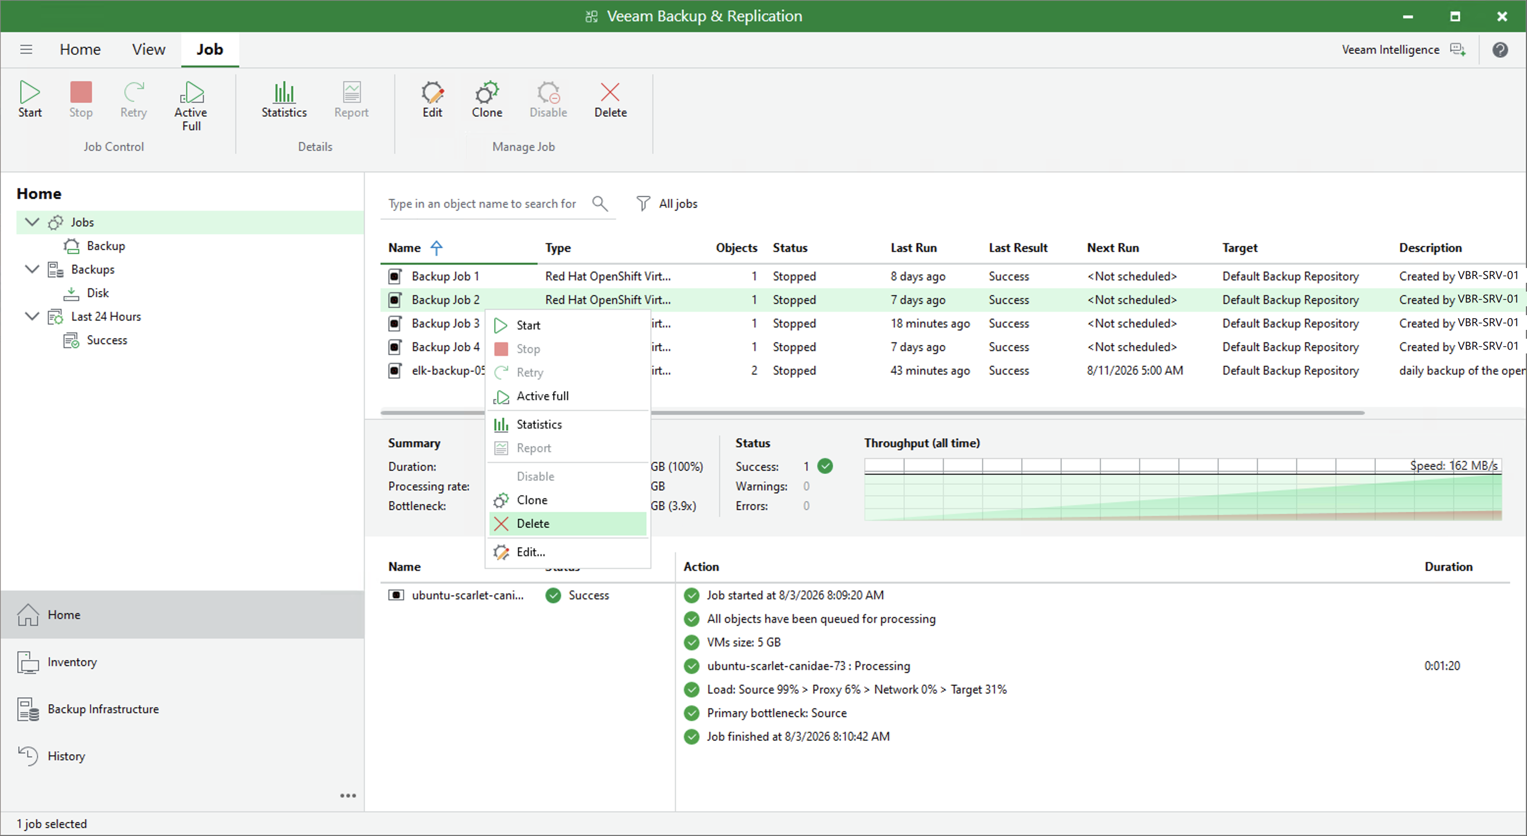Click the '8/11/2026 5:00 AM' next run cell

pos(1135,371)
